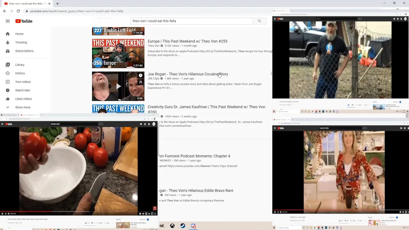Click YouTube logo in tomato salad window
Image resolution: width=409 pixels, height=230 pixels.
[x=9, y=124]
